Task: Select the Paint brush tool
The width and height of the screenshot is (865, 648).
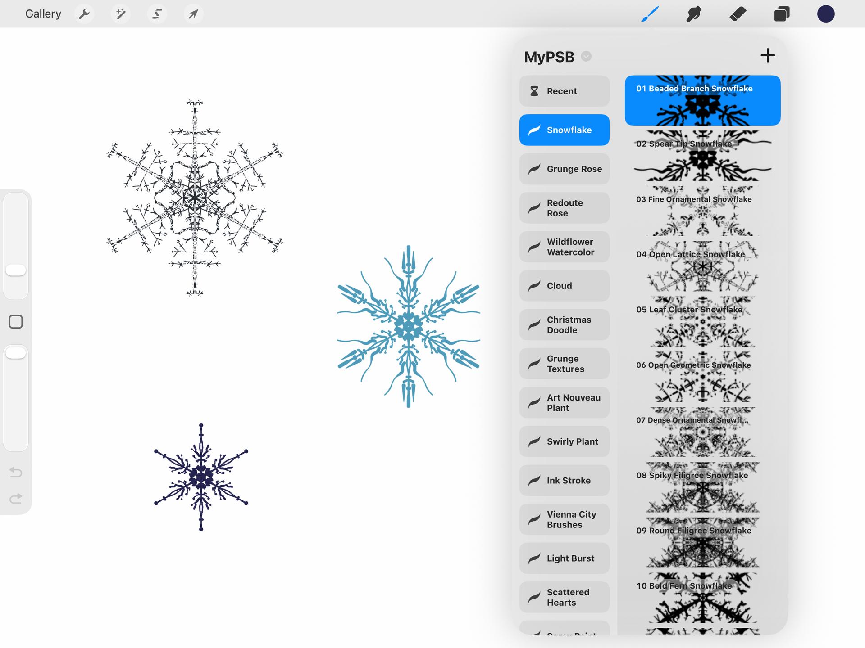Action: point(650,14)
